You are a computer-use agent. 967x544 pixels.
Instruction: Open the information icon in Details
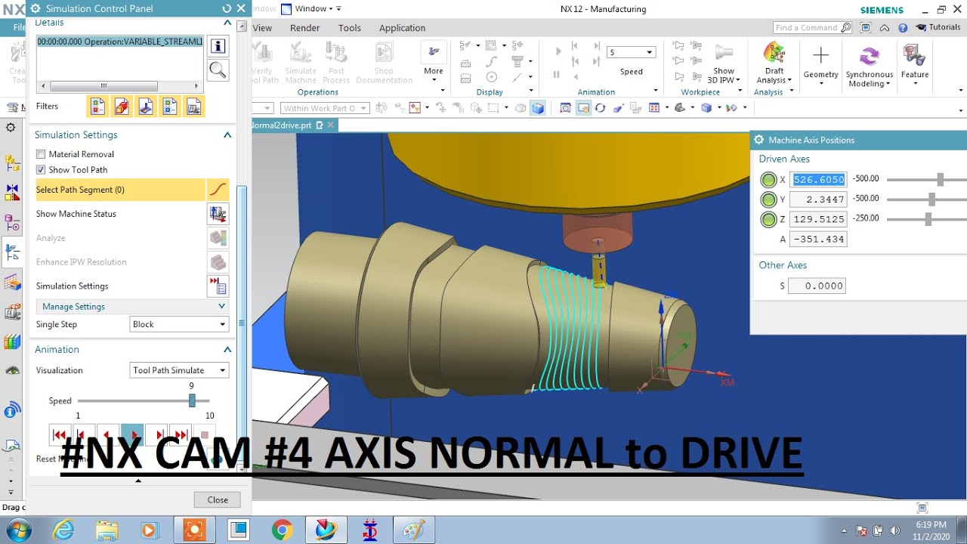point(218,45)
